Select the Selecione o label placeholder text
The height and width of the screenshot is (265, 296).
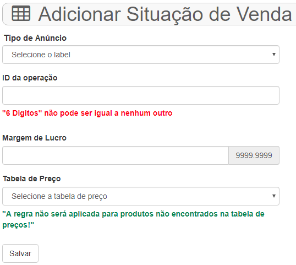pyautogui.click(x=41, y=55)
